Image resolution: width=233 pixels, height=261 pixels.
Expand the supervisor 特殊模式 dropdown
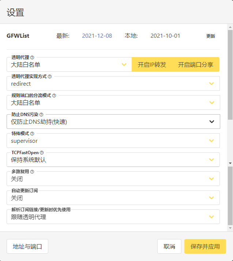click(x=113, y=141)
